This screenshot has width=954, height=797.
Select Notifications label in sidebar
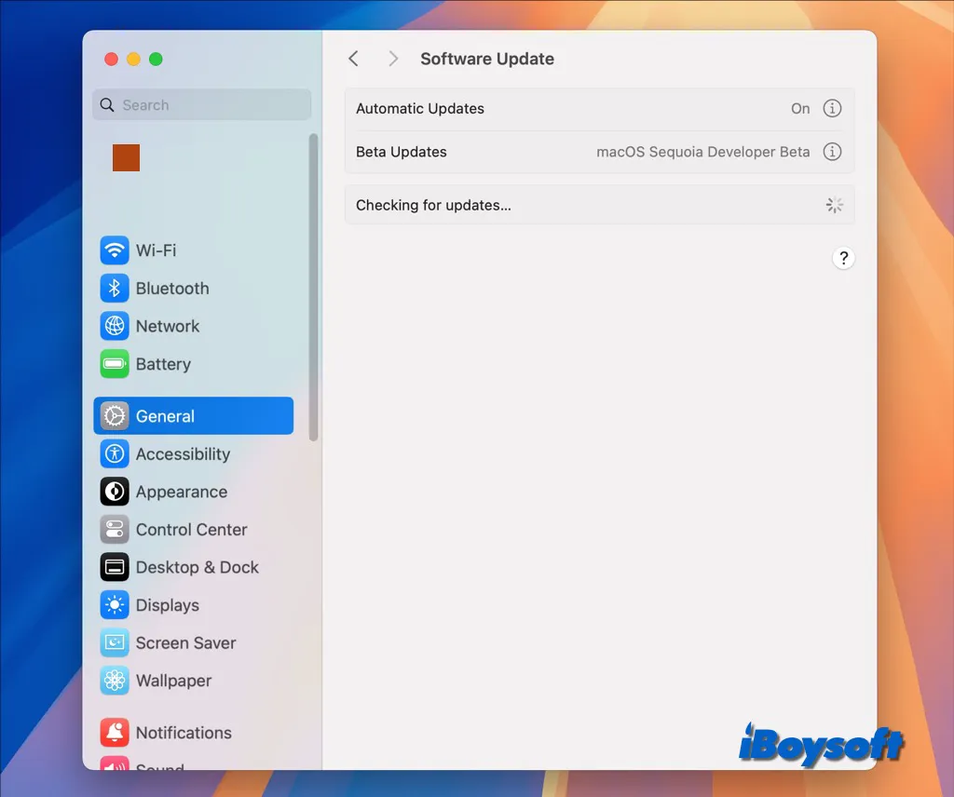pos(184,733)
